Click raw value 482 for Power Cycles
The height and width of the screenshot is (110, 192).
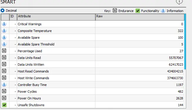click(180, 92)
